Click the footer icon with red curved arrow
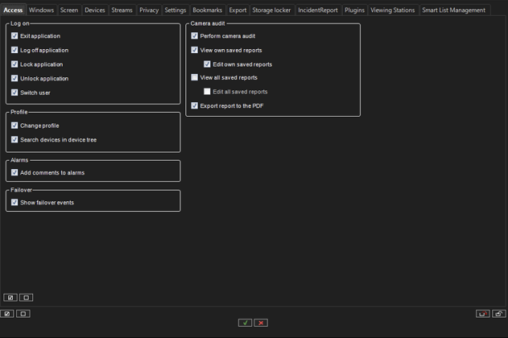 483,313
